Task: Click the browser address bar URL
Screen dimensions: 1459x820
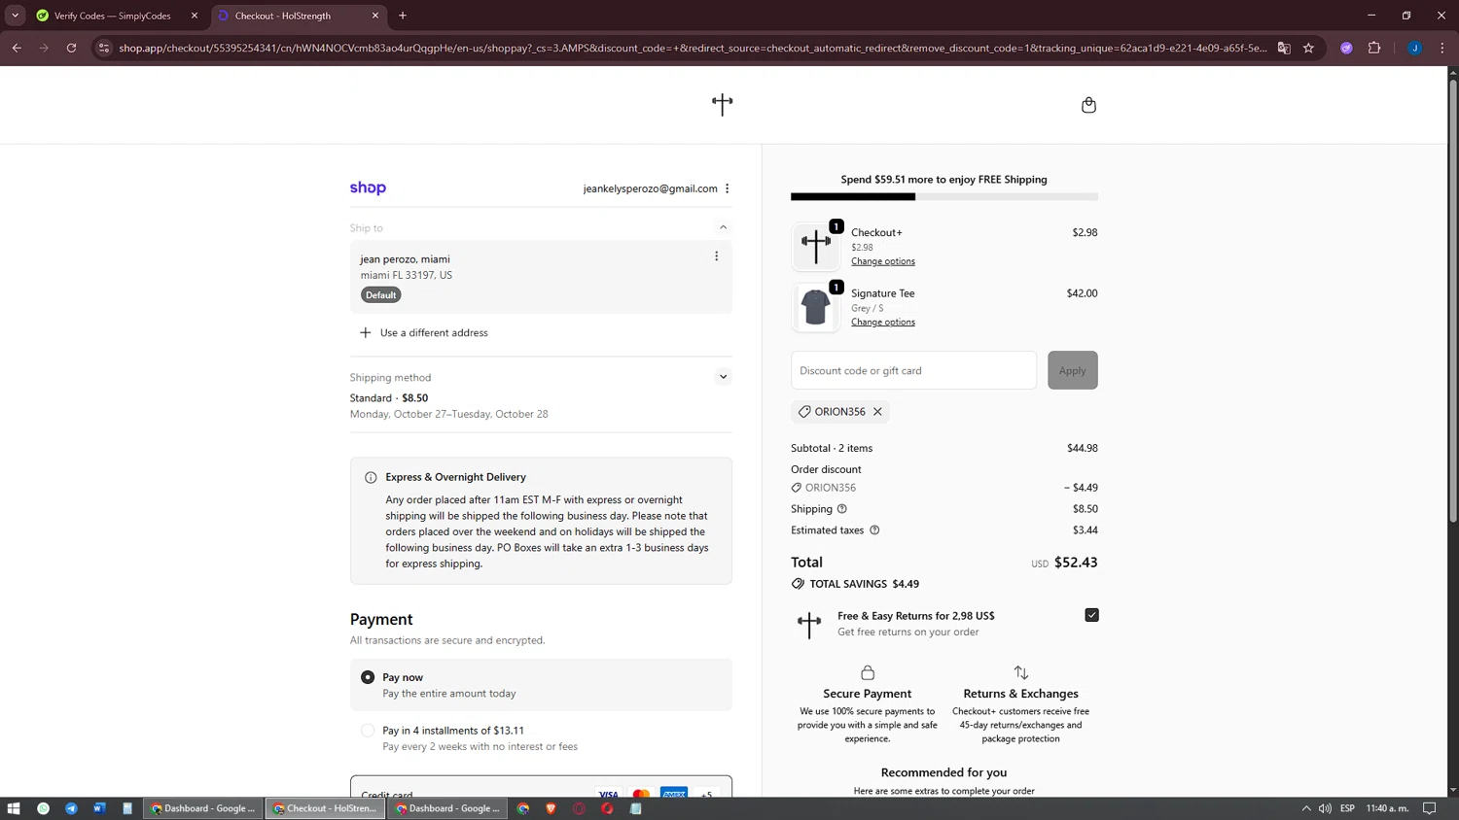Action: [x=693, y=48]
